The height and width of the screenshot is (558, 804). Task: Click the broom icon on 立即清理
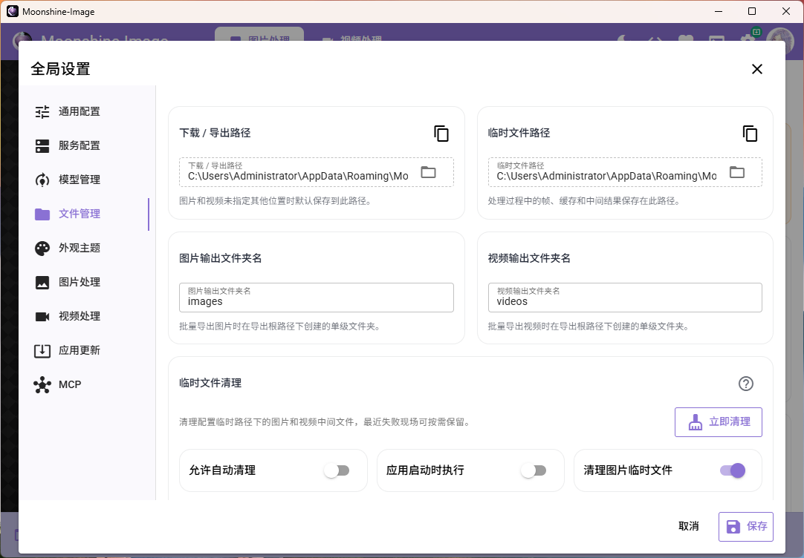click(695, 422)
